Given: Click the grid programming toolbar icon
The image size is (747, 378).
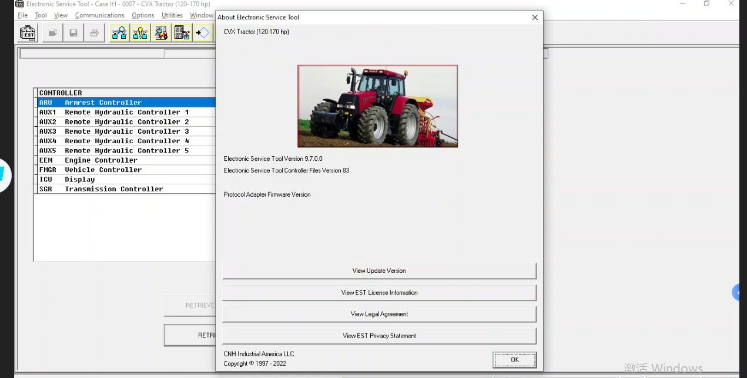Looking at the screenshot, I should tap(182, 33).
